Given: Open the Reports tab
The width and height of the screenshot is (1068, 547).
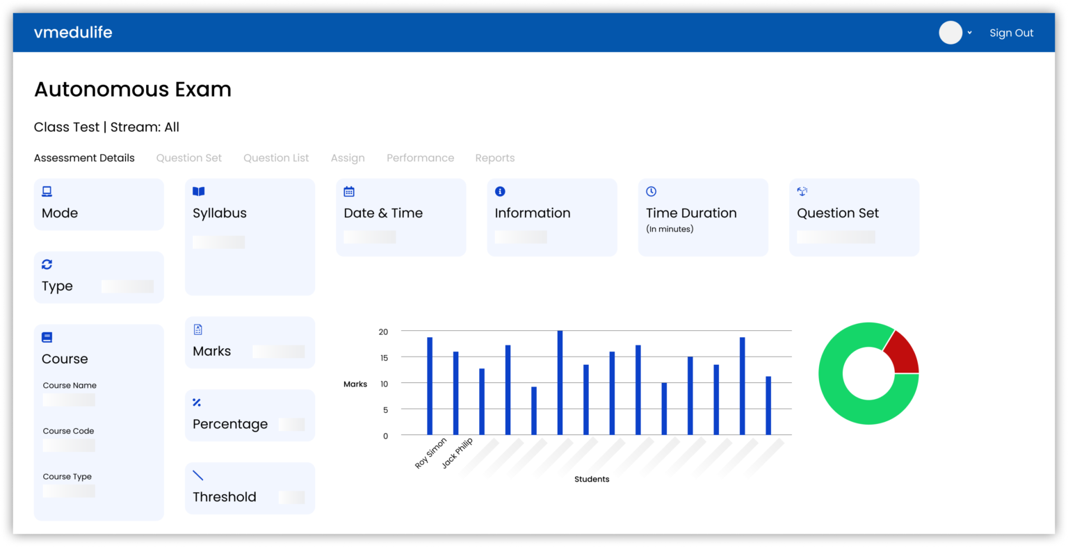Looking at the screenshot, I should pos(494,158).
